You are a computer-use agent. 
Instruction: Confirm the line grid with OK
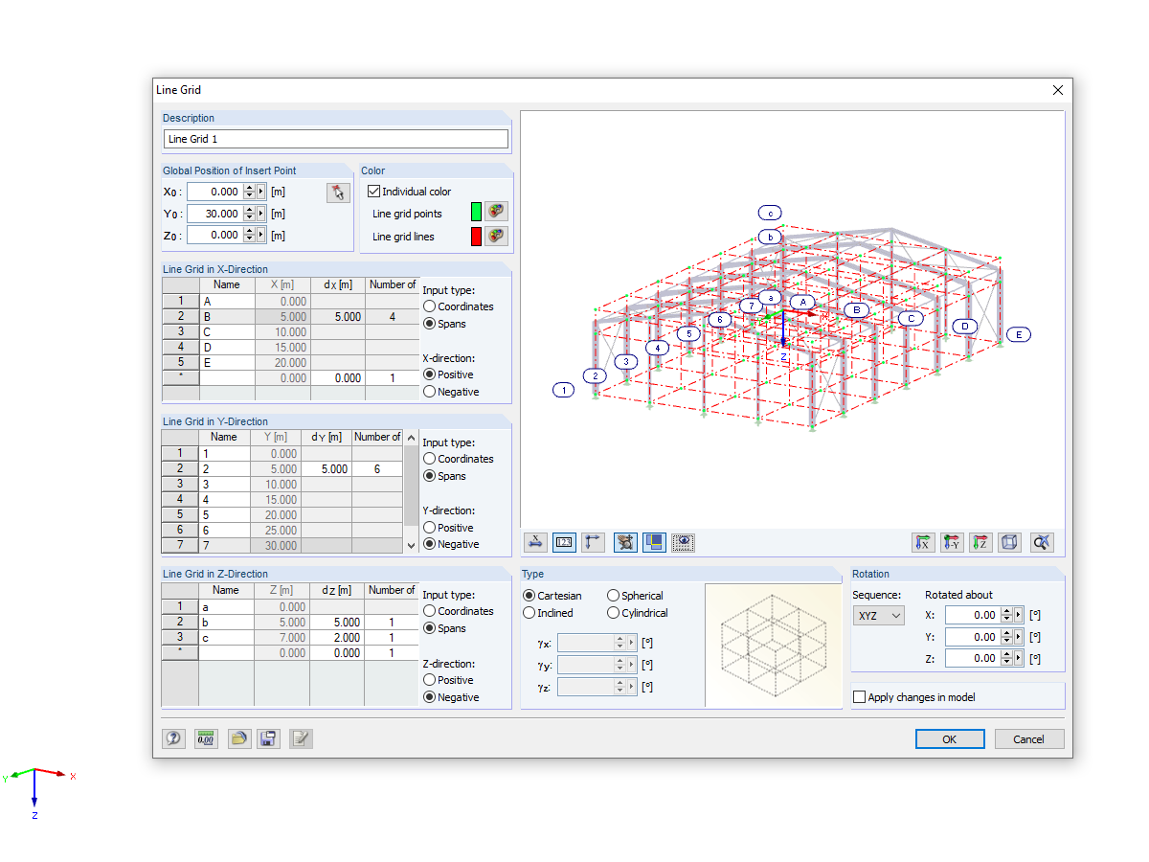(949, 738)
